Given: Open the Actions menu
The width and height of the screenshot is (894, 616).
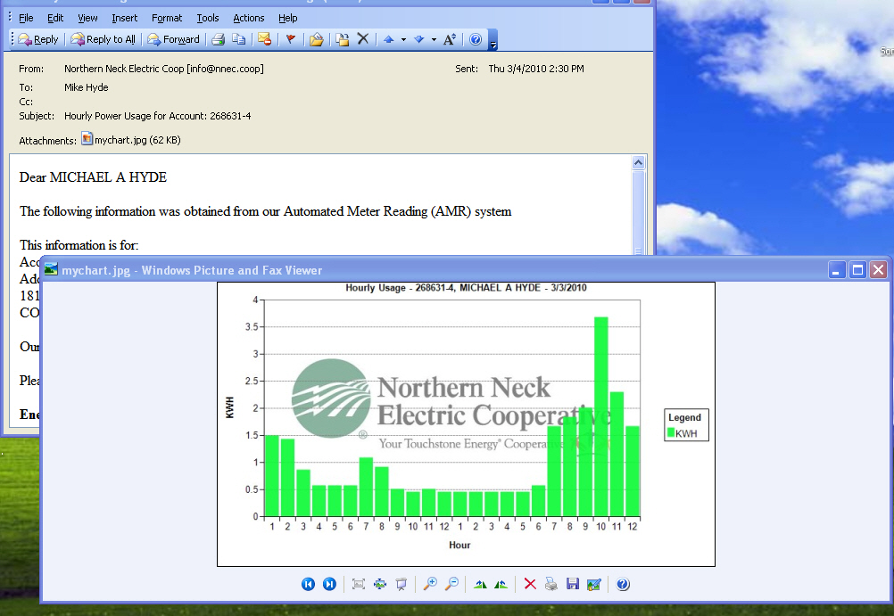Looking at the screenshot, I should pyautogui.click(x=248, y=18).
